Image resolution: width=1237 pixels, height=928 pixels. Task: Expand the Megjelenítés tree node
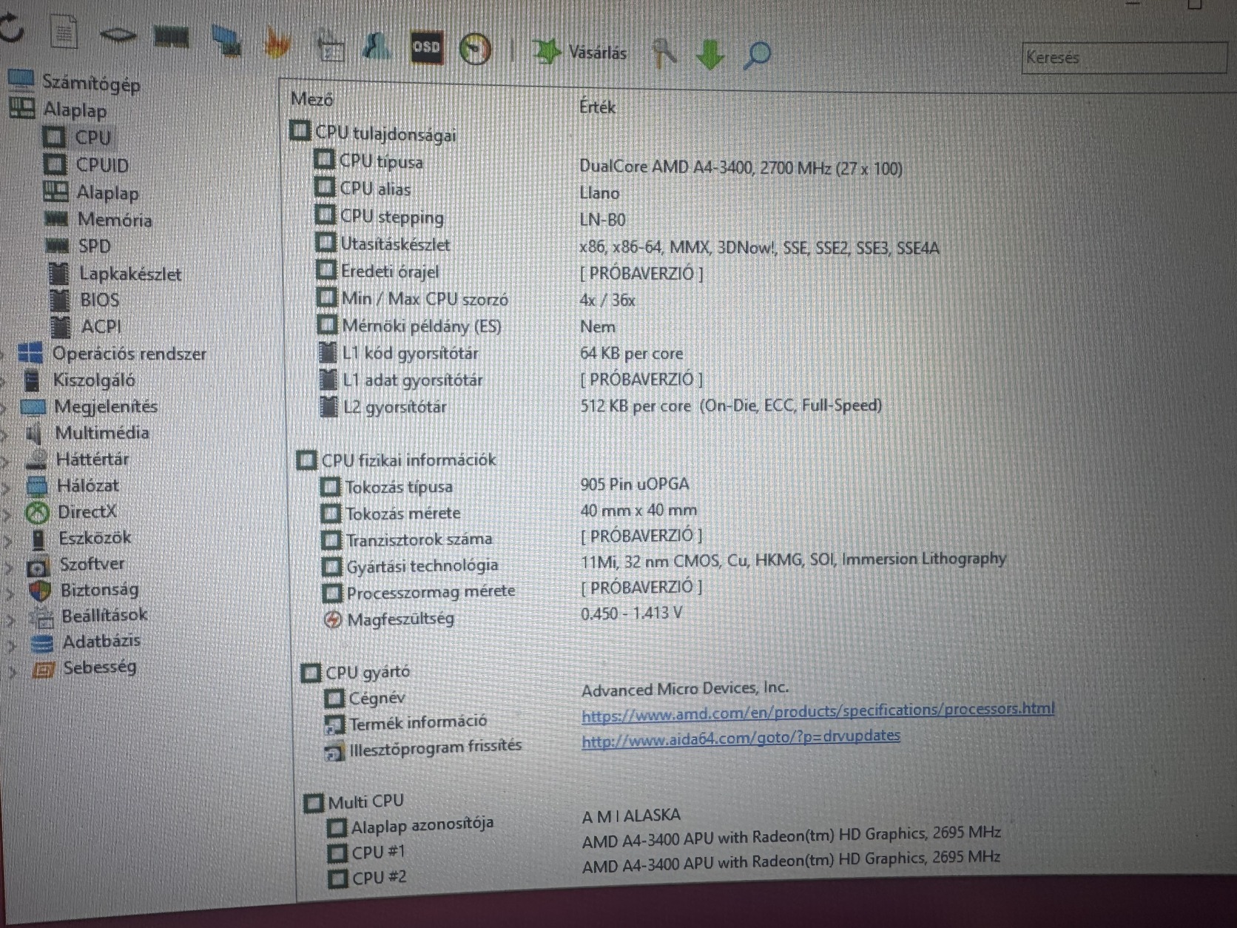coord(4,408)
